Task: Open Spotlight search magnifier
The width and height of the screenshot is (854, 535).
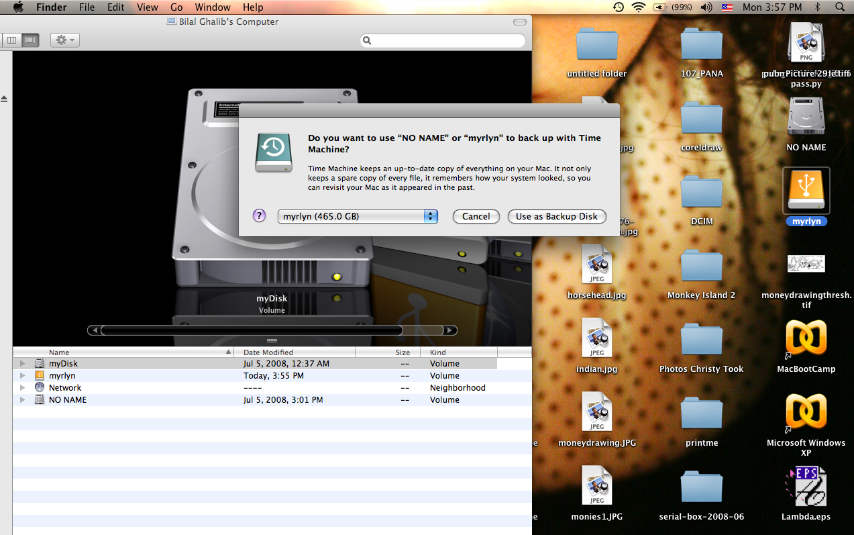Action: 840,7
